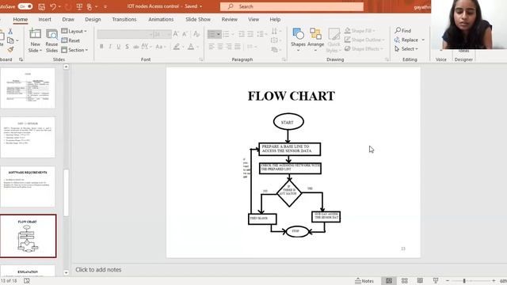
Task: Open the Help tab
Action: tap(275, 19)
